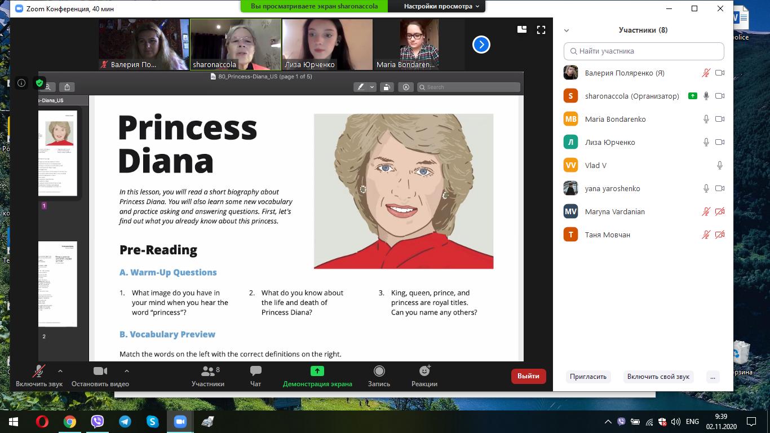Click camera icon for yana yaroshenko
770x433 pixels.
(720, 188)
